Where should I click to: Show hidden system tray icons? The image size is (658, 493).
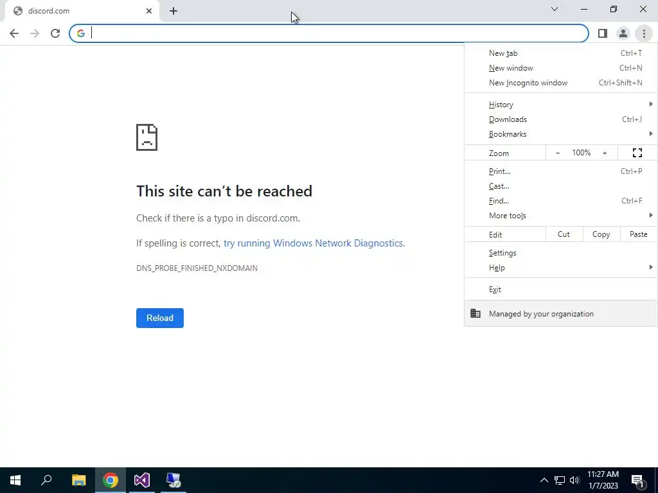(x=544, y=480)
